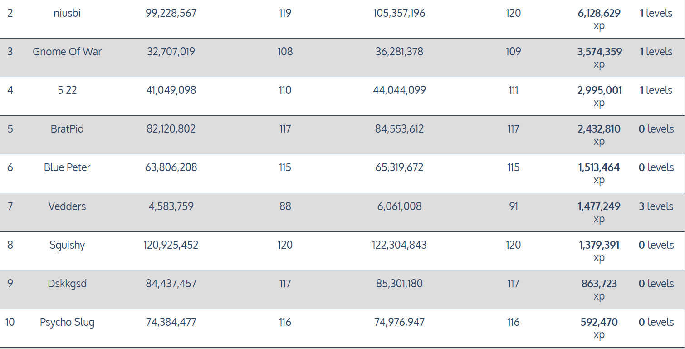The image size is (685, 349).
Task: Select Psycho Slug in the table
Action: point(67,322)
